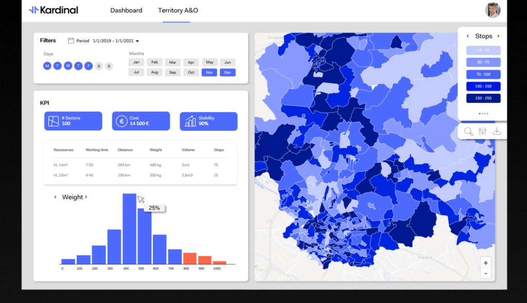Switch to the Dashboard tab
This screenshot has height=303, width=527.
pyautogui.click(x=126, y=10)
